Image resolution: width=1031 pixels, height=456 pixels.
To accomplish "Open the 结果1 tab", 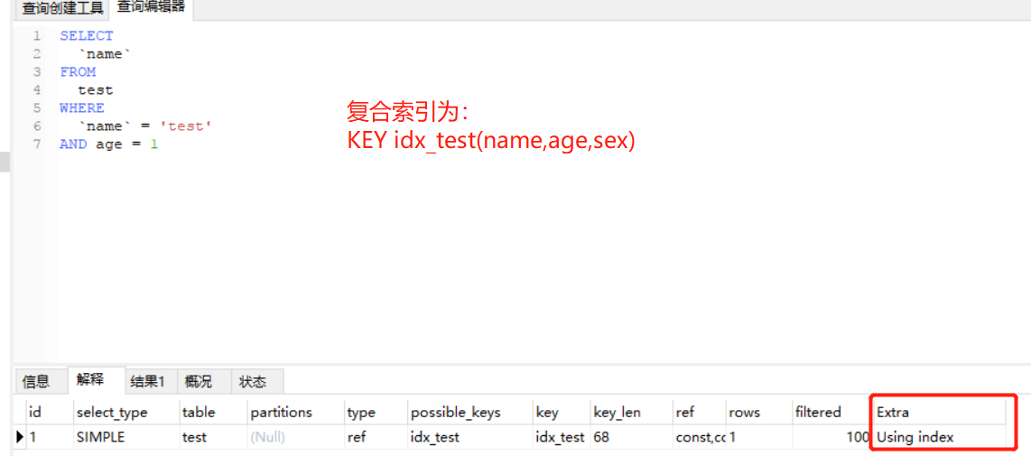I will [x=147, y=381].
